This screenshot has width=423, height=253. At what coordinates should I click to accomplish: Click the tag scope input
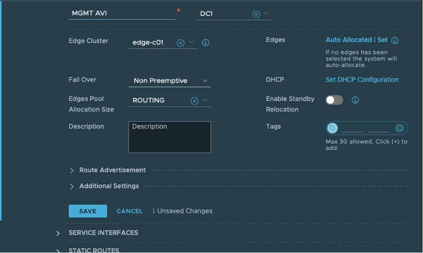pos(378,128)
